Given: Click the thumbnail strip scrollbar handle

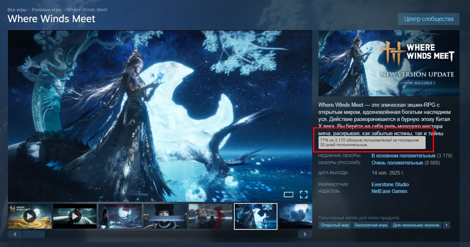Looking at the screenshot, I should pos(33,234).
